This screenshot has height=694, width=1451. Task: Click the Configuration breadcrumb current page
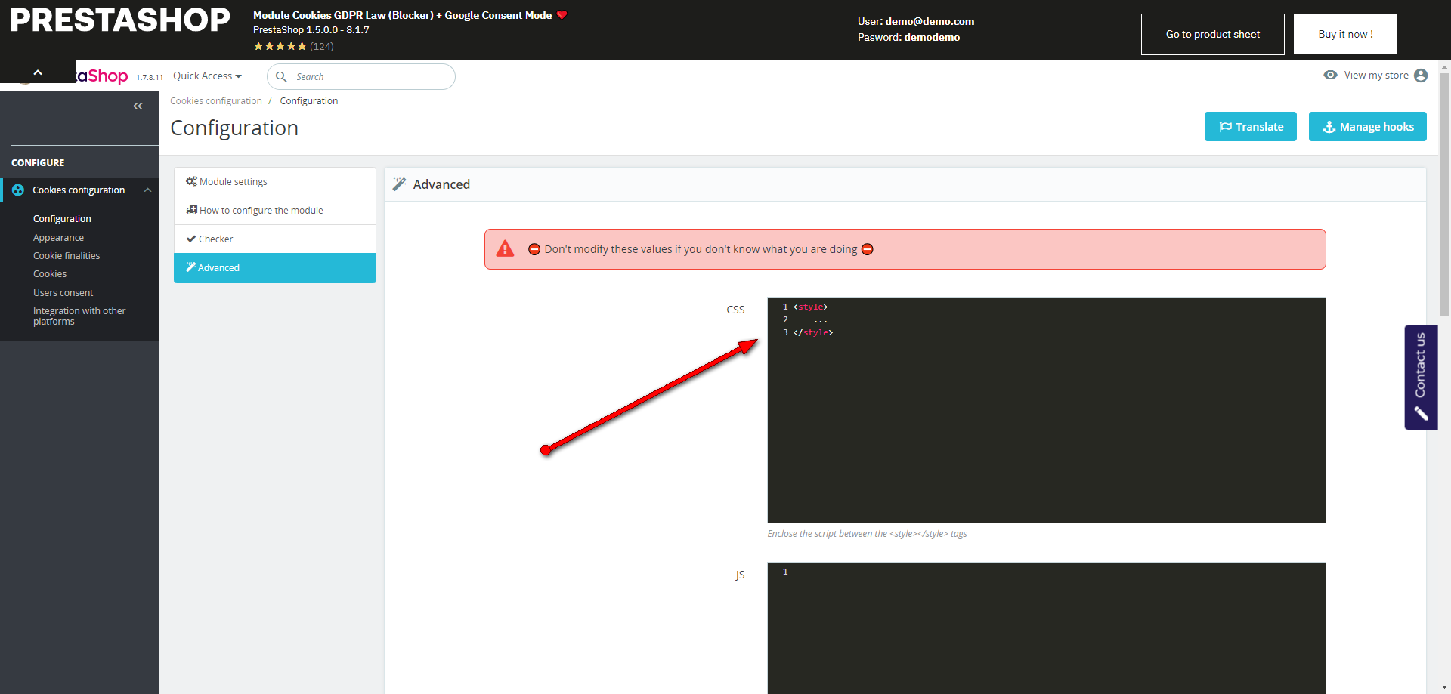click(309, 101)
